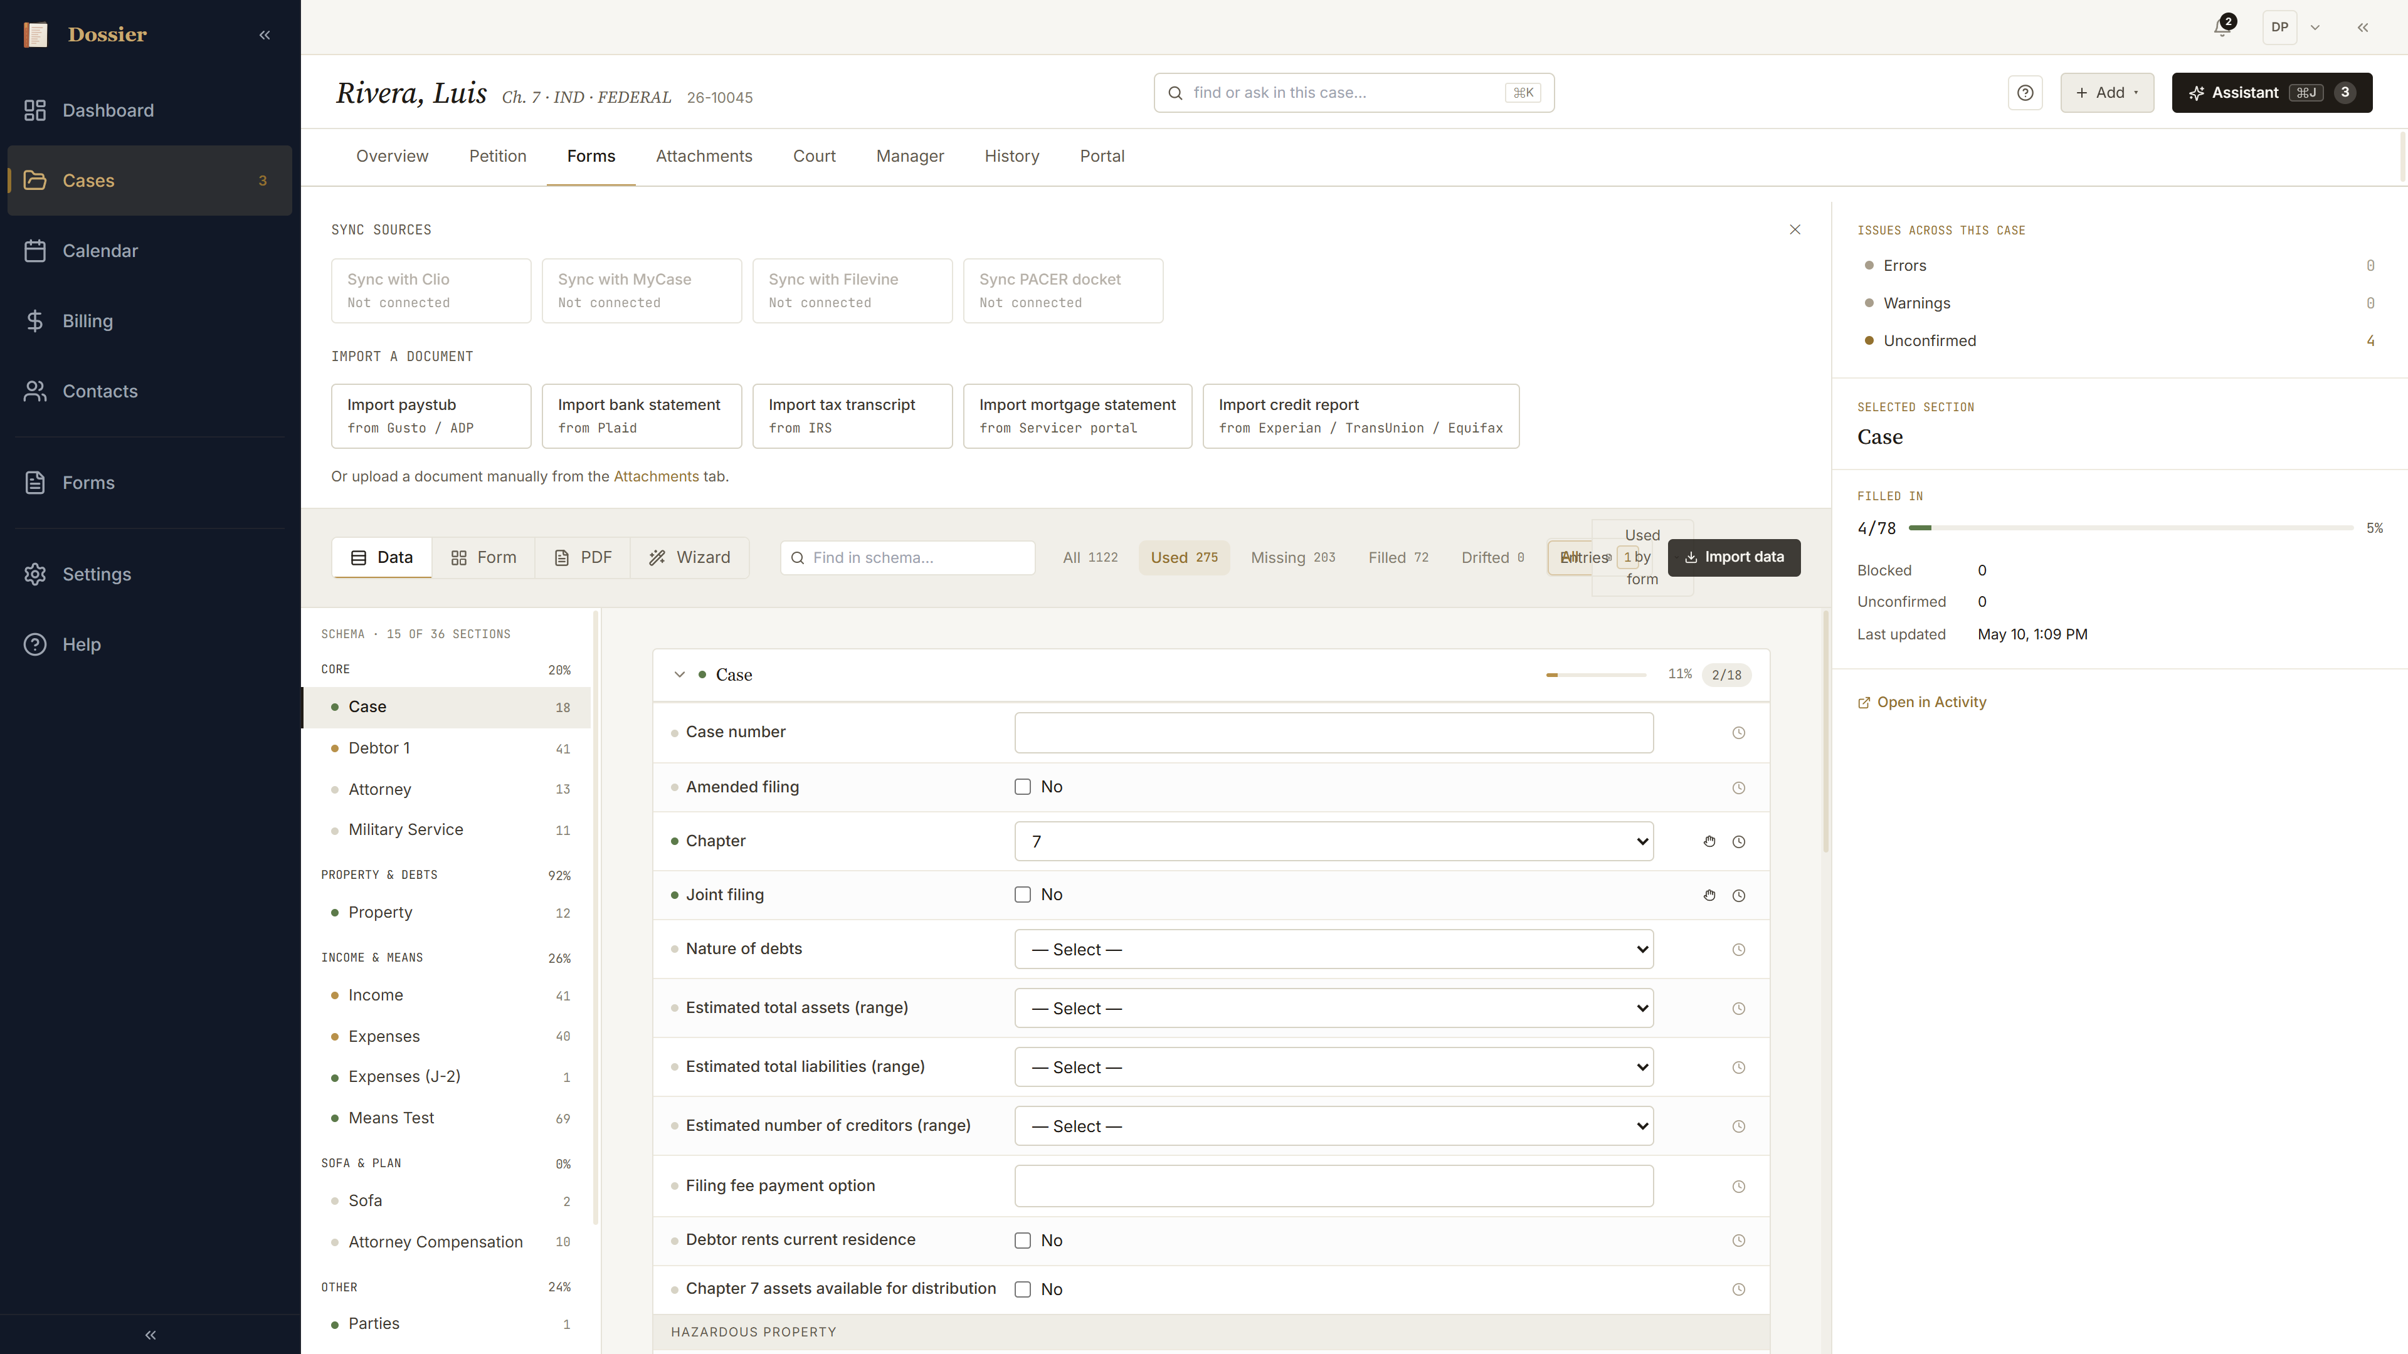Open Settings gear in sidebar
Screen dimensions: 2408x1354
(150, 574)
